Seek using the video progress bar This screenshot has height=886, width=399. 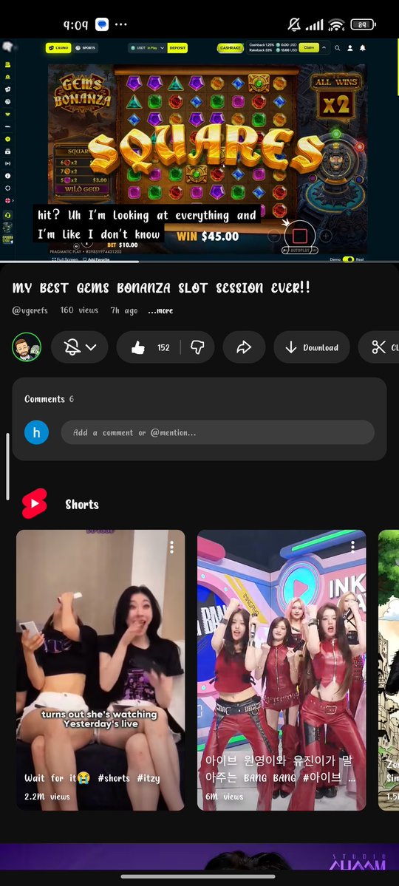pyautogui.click(x=199, y=261)
